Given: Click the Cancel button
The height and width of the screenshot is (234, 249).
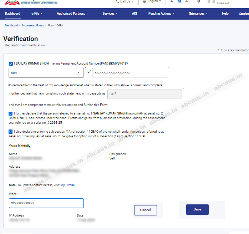Looking at the screenshot, I should (x=145, y=210).
